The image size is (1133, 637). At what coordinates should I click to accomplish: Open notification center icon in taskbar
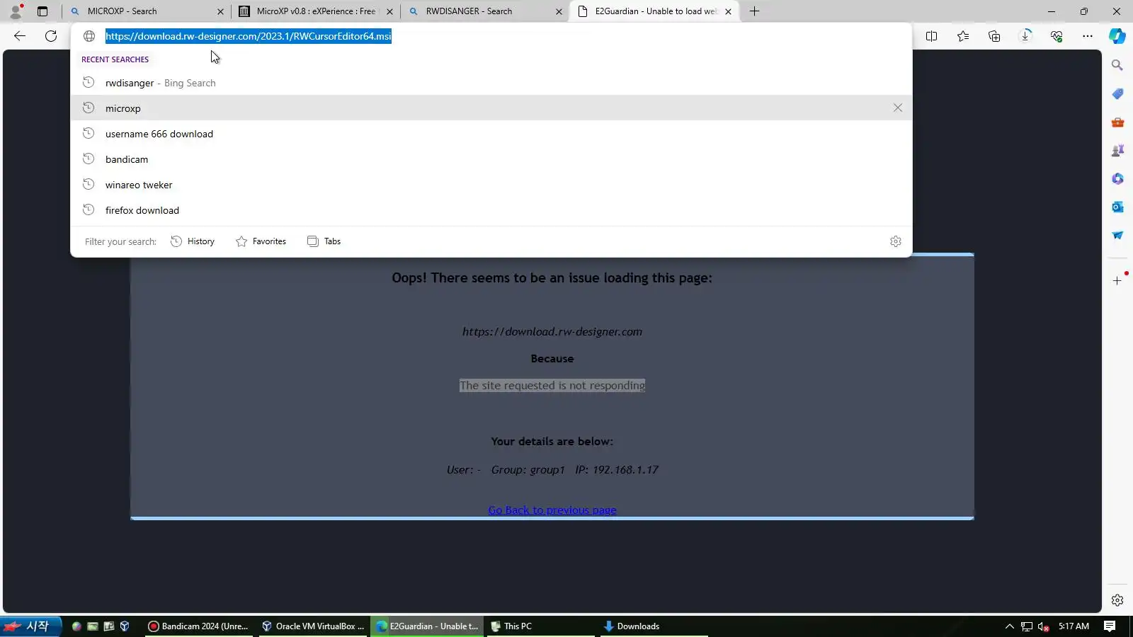(x=1110, y=626)
